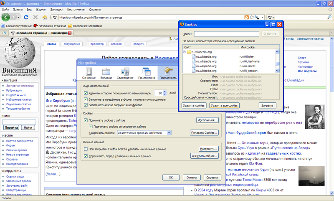This screenshot has width=334, height=201.
Task: Click the 'Удалить cookies' button
Action: point(194,105)
